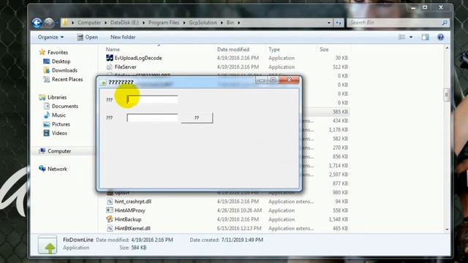Open the address bar history dropdown
The width and height of the screenshot is (468, 263).
pyautogui.click(x=329, y=23)
